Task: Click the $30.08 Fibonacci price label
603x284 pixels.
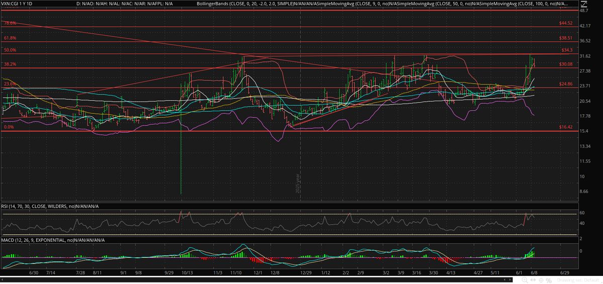Action: [x=566, y=64]
